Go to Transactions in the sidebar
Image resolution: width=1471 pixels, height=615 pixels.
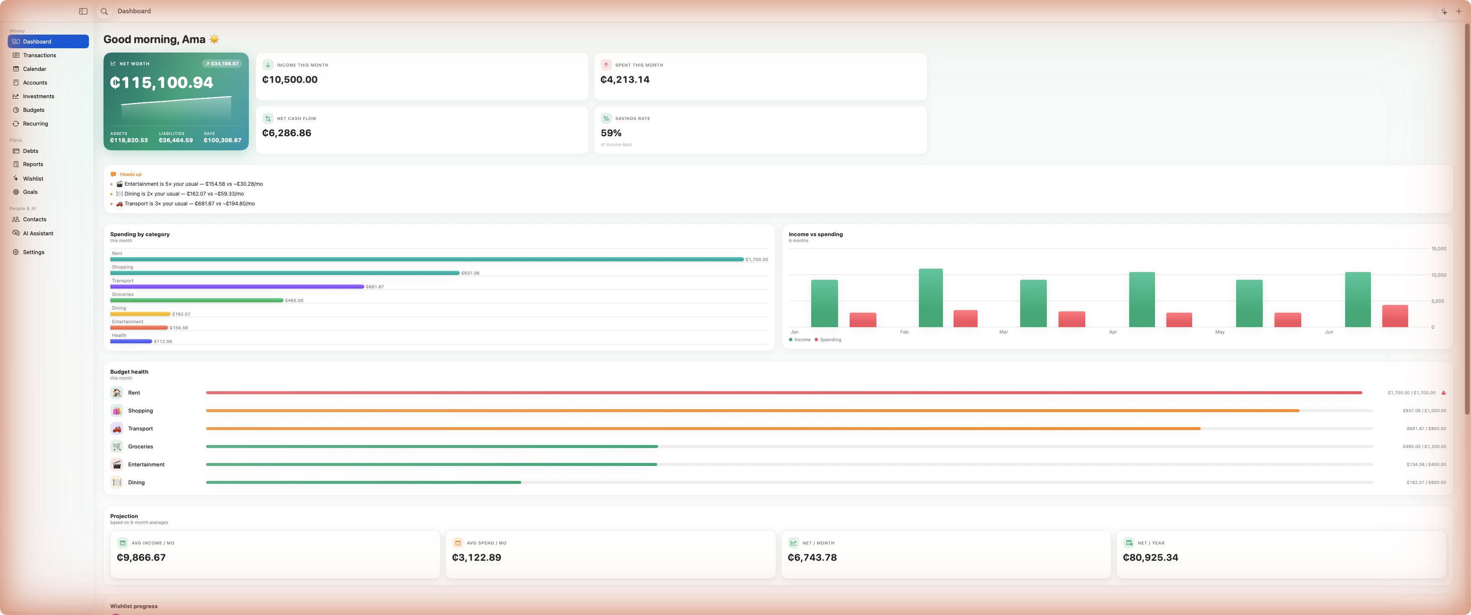(48, 56)
